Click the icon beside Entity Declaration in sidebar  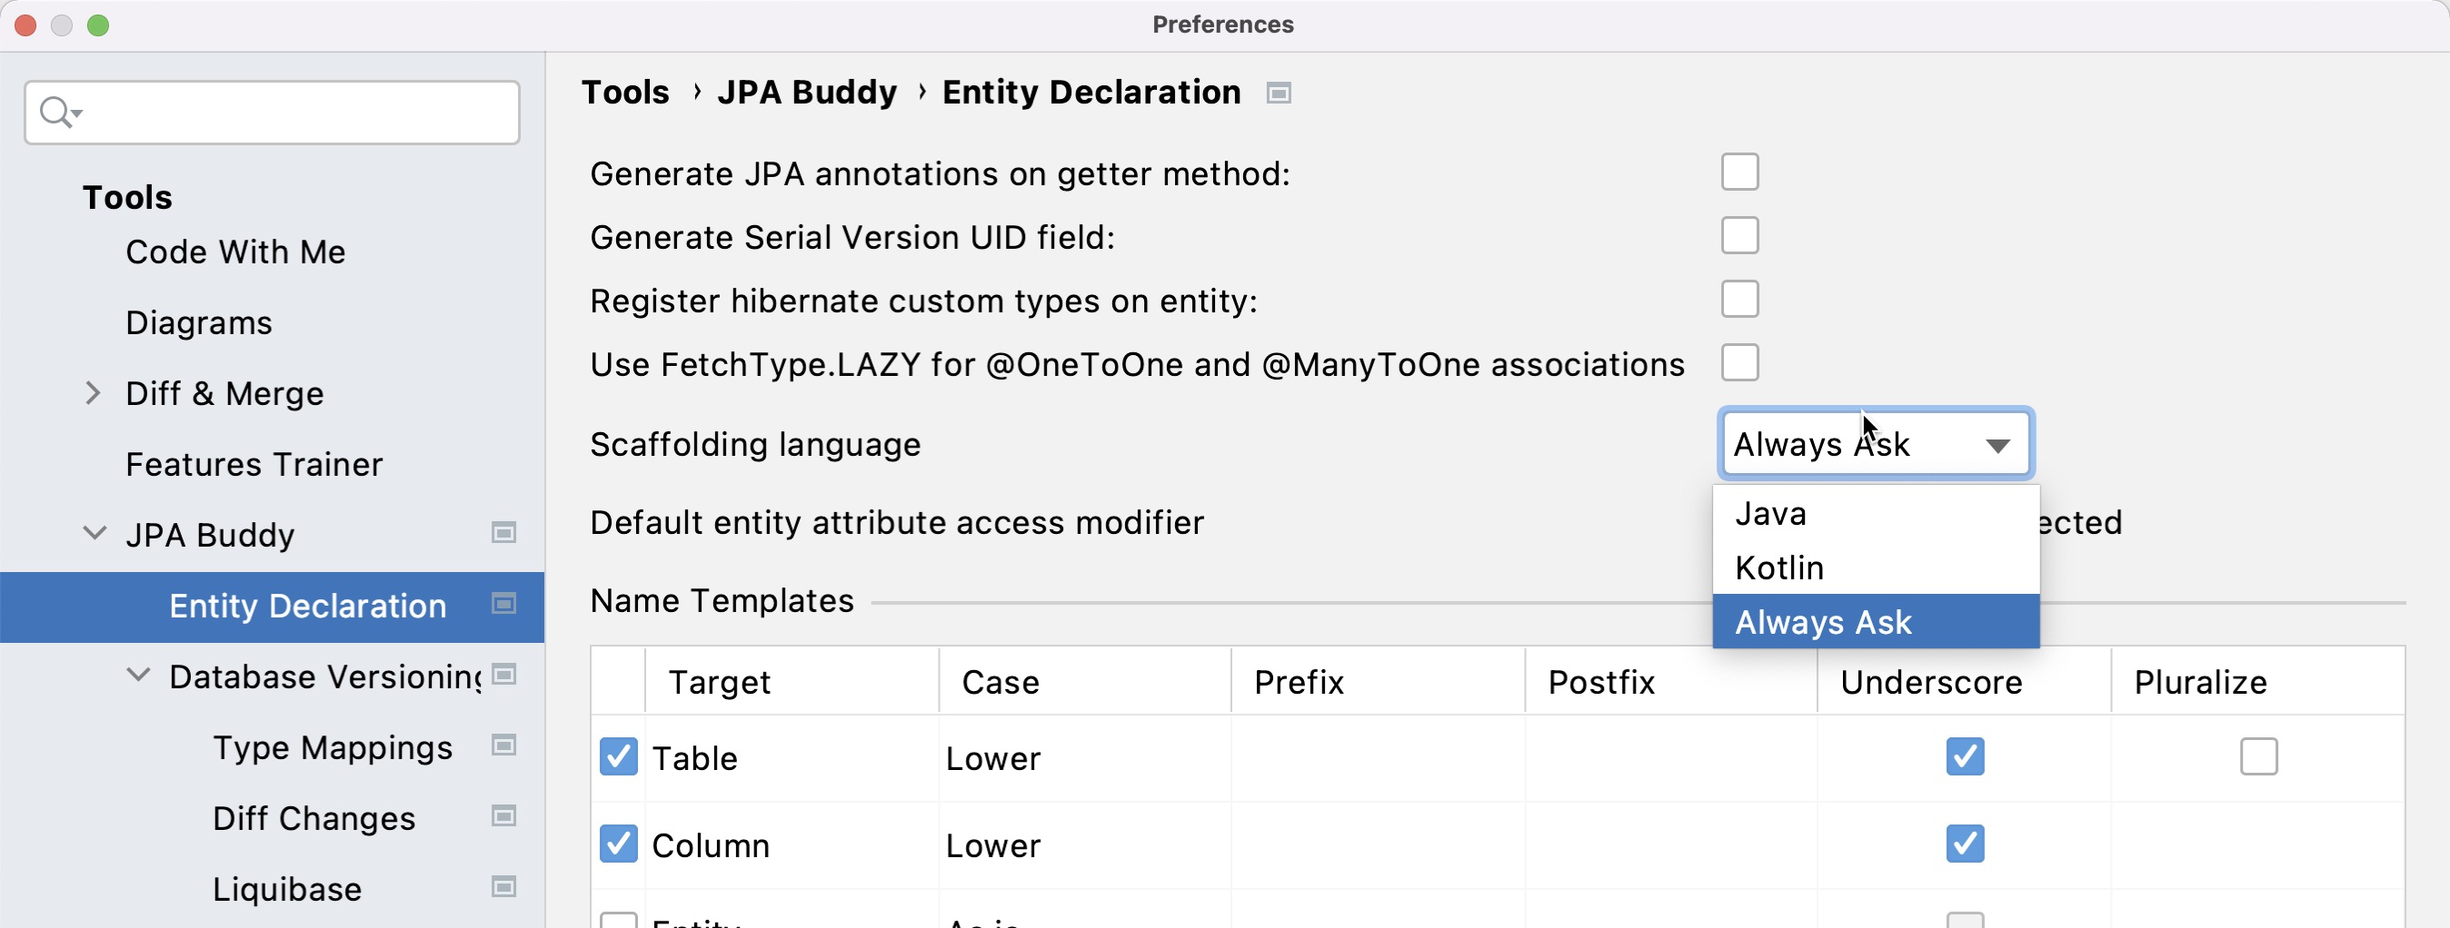(x=503, y=604)
